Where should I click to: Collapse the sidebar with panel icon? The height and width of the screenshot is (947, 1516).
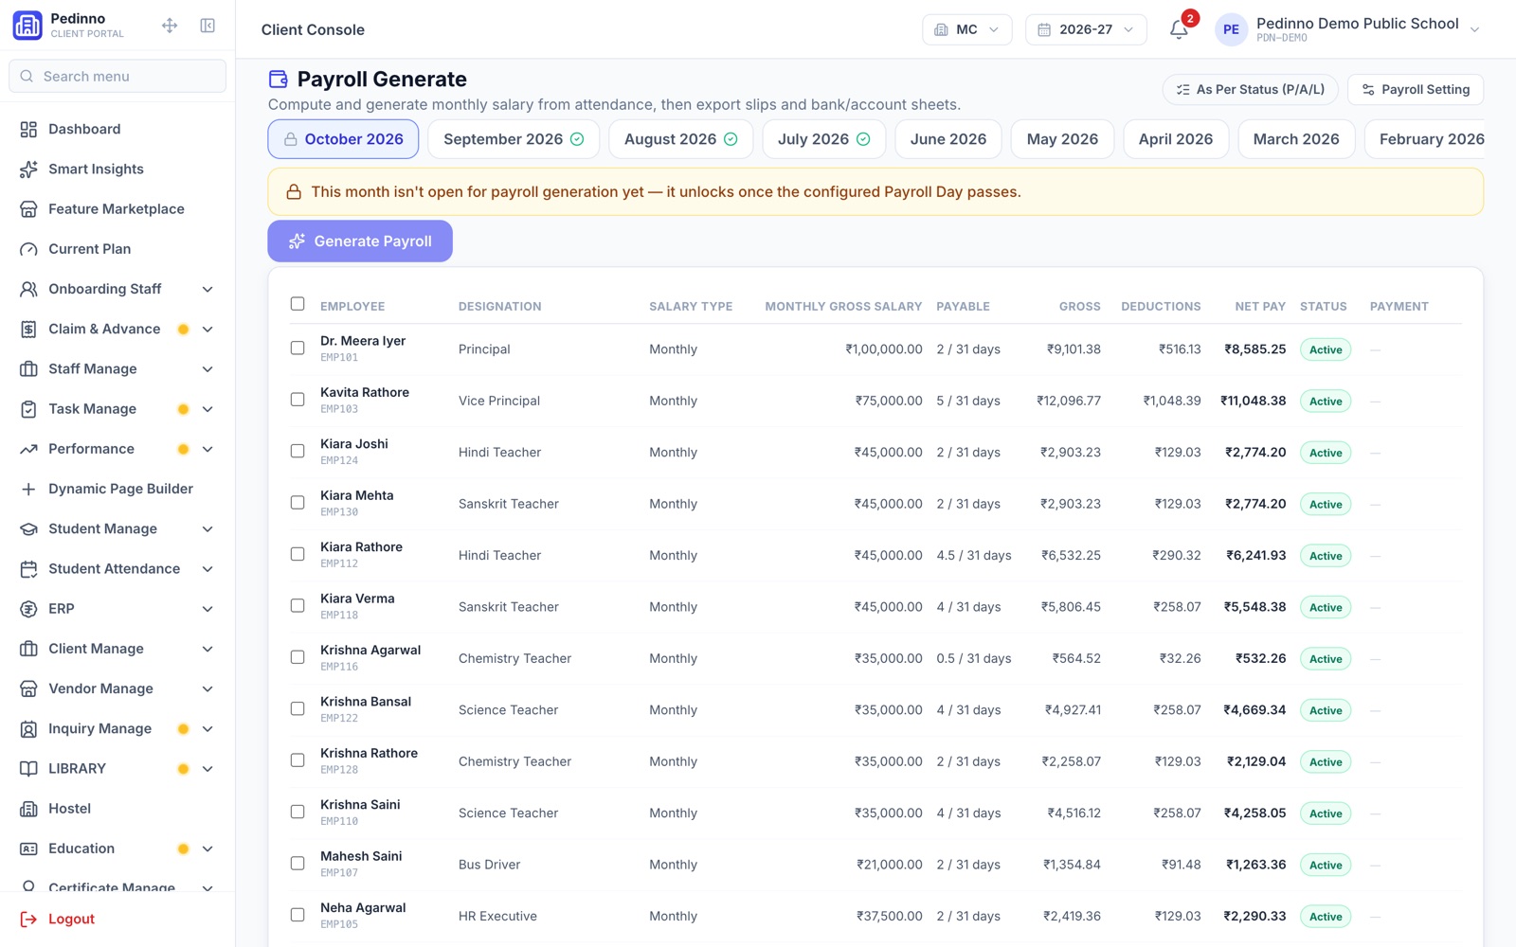click(x=208, y=26)
